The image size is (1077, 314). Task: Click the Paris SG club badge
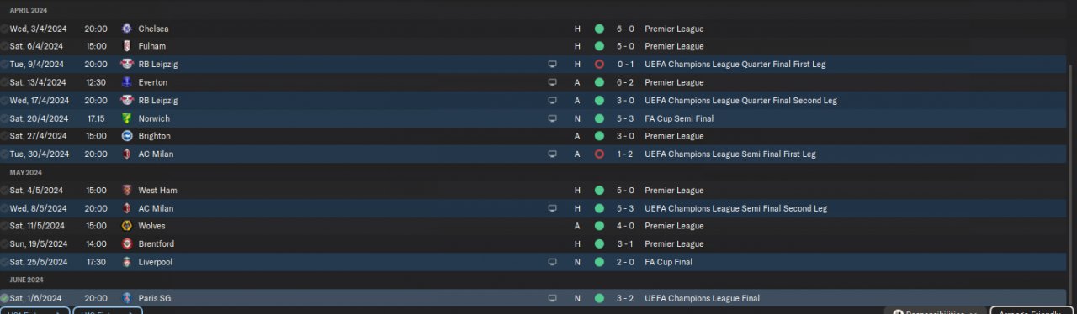(127, 298)
